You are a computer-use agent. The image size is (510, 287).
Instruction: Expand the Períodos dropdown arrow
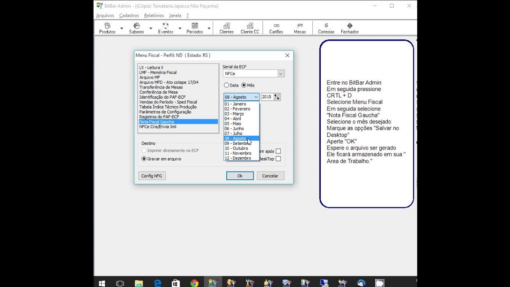tap(209, 28)
